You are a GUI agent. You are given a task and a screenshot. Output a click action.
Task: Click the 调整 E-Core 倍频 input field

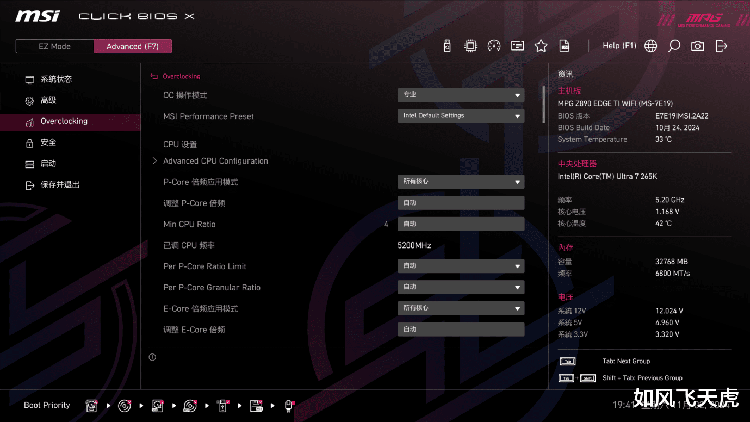pyautogui.click(x=461, y=330)
